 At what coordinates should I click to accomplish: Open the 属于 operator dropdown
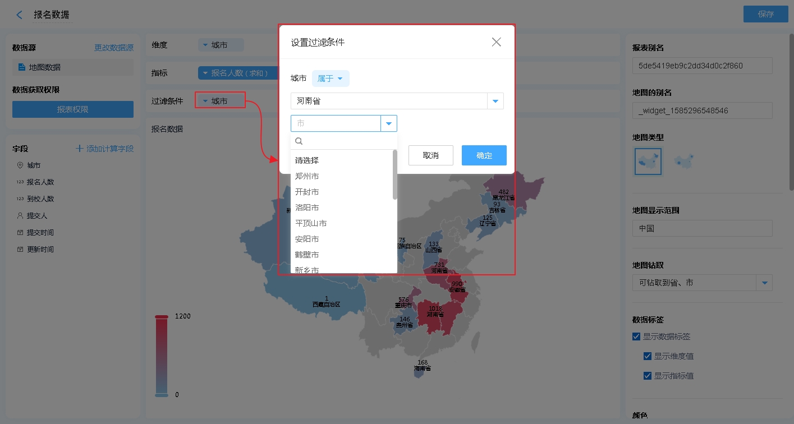(x=331, y=79)
